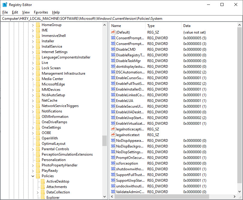Click the scforceoption DWORD value icon
This screenshot has width=243, height=200.
(113, 163)
